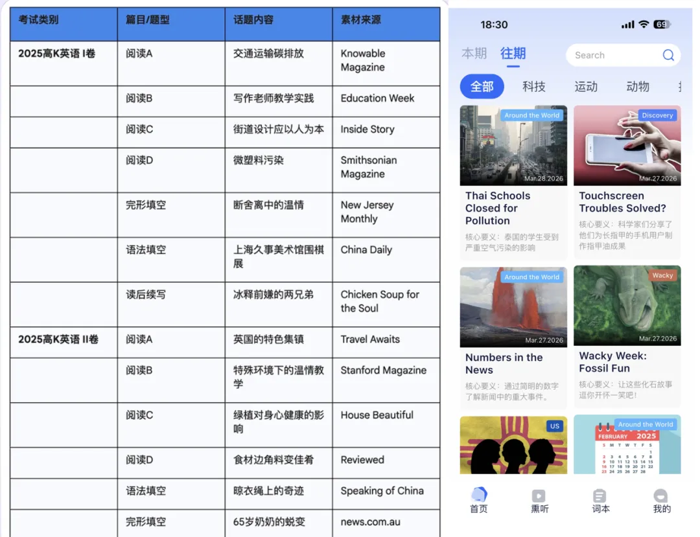
Task: Select the 英国的特色集镇 topic cell
Action: [x=279, y=342]
